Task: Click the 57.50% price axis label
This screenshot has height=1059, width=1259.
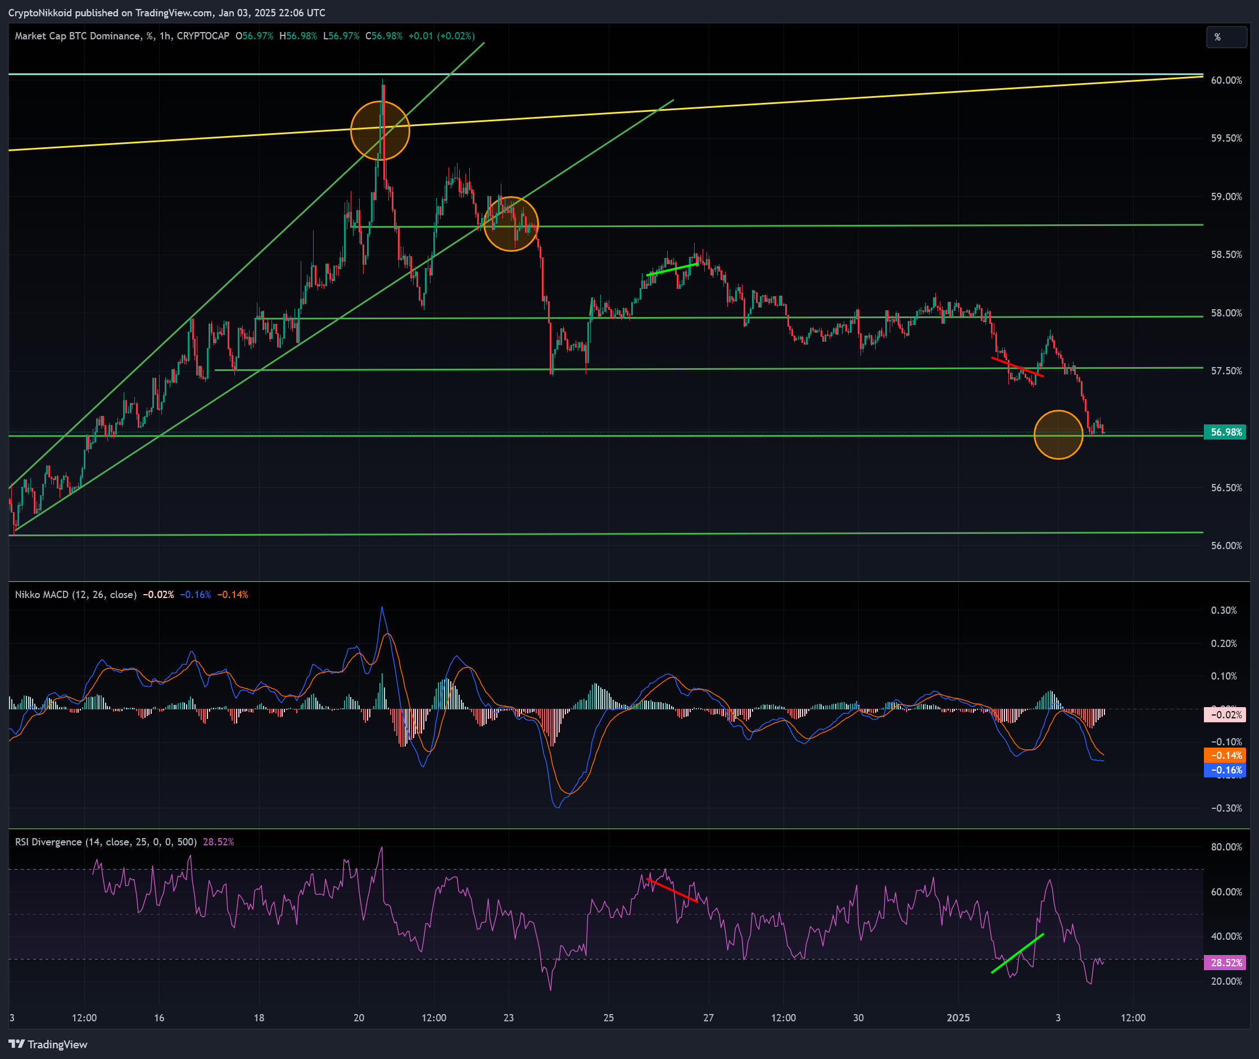Action: (x=1226, y=371)
